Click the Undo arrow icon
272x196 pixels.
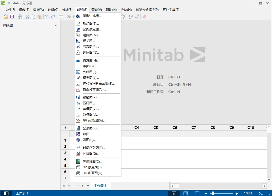(x=47, y=17)
